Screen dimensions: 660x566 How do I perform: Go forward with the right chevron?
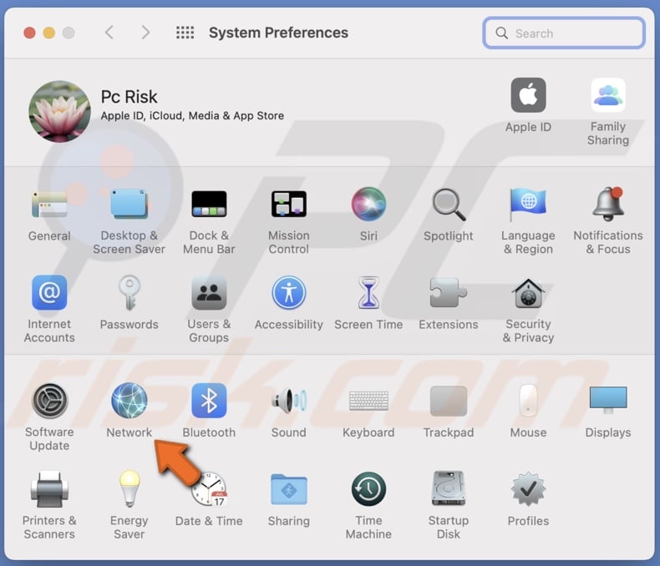tap(145, 33)
